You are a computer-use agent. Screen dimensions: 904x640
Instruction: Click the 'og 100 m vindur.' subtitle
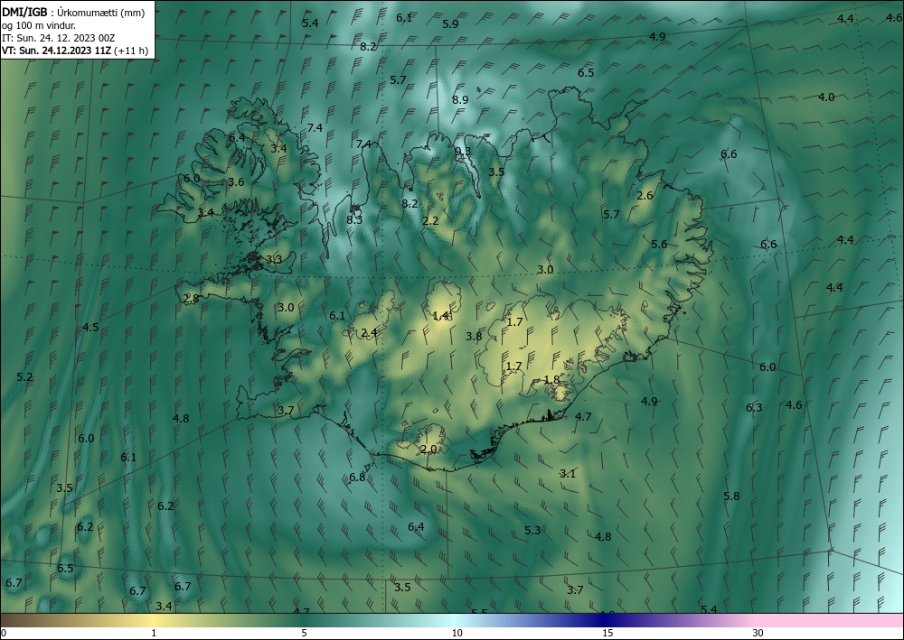[x=39, y=25]
